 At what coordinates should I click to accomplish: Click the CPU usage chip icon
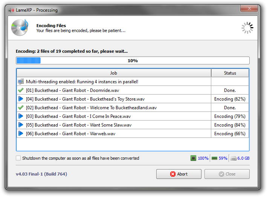point(193,158)
